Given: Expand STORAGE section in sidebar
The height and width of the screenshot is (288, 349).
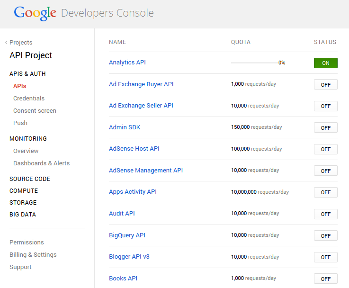Looking at the screenshot, I should (23, 203).
